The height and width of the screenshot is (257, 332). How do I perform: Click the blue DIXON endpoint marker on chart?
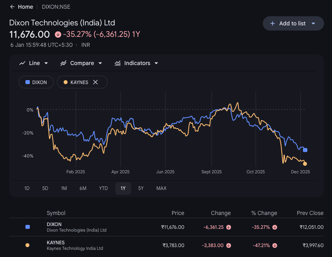click(305, 150)
